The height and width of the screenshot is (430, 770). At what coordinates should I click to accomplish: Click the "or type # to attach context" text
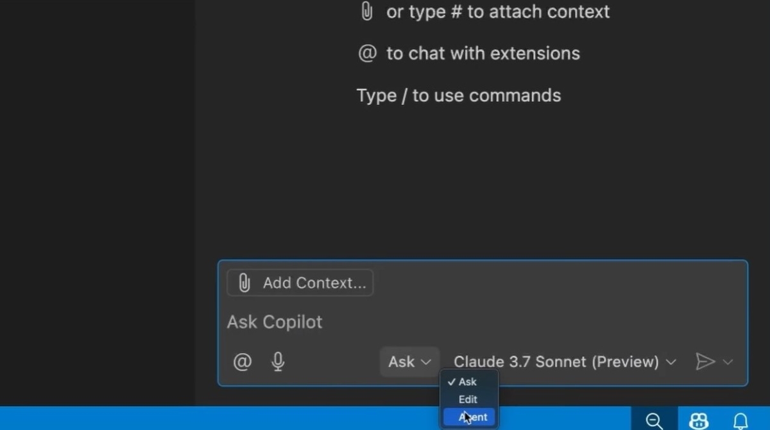coord(498,12)
